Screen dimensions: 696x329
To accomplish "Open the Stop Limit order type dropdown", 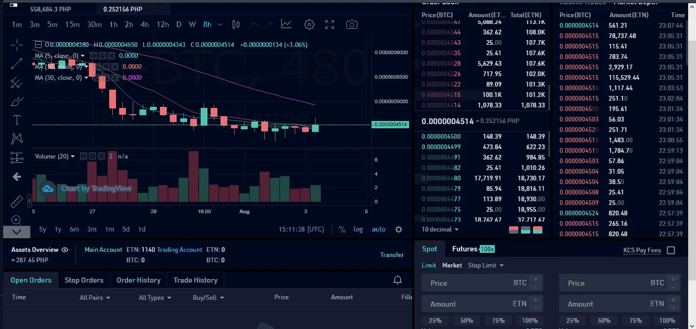I will tap(486, 265).
